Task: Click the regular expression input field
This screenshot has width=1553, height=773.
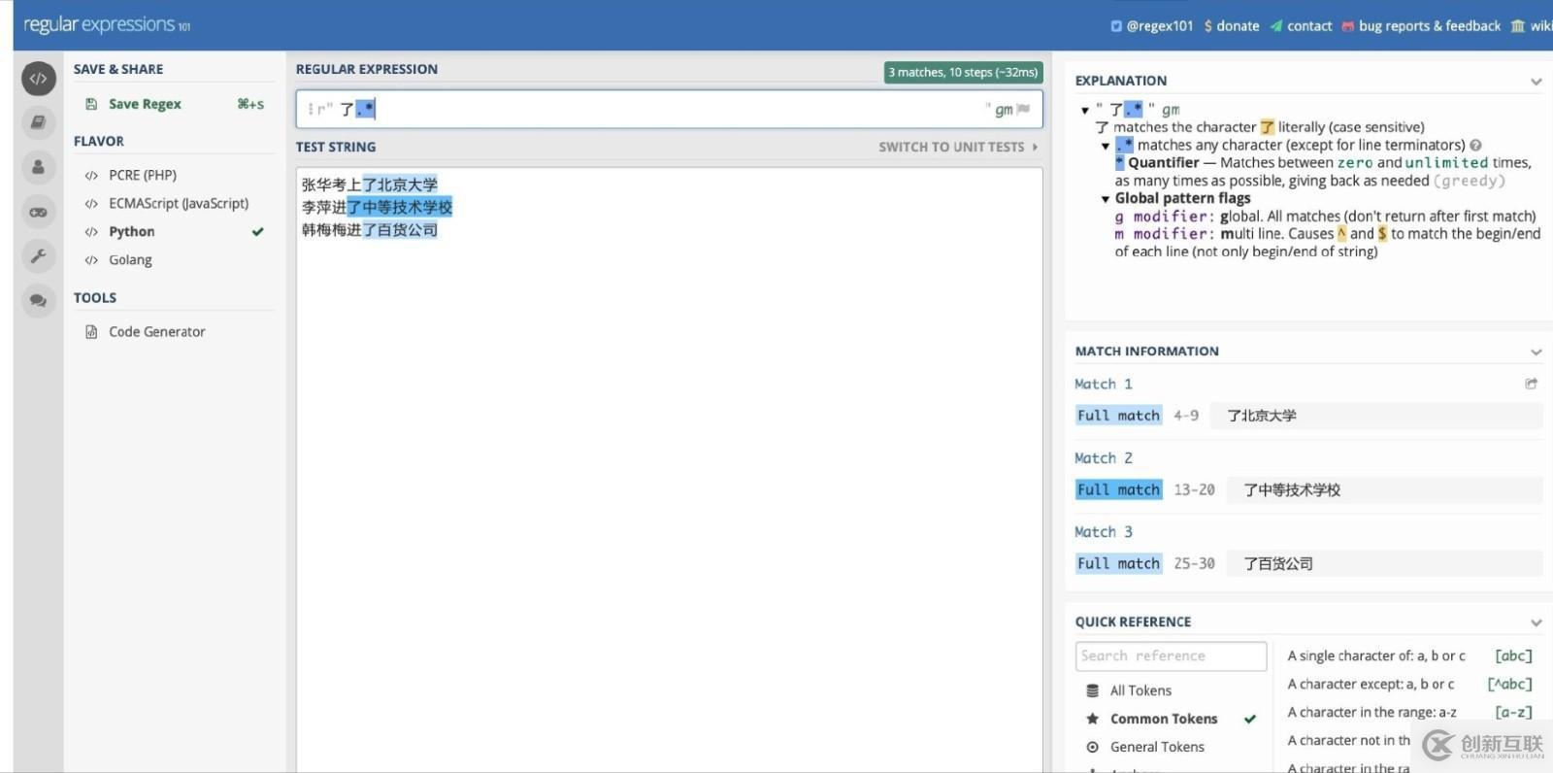Action: (669, 110)
